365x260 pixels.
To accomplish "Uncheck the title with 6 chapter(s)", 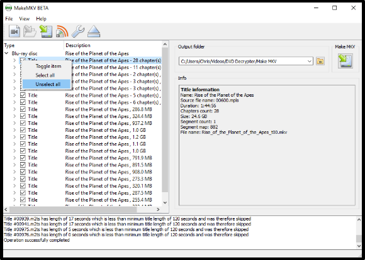I will point(23,102).
